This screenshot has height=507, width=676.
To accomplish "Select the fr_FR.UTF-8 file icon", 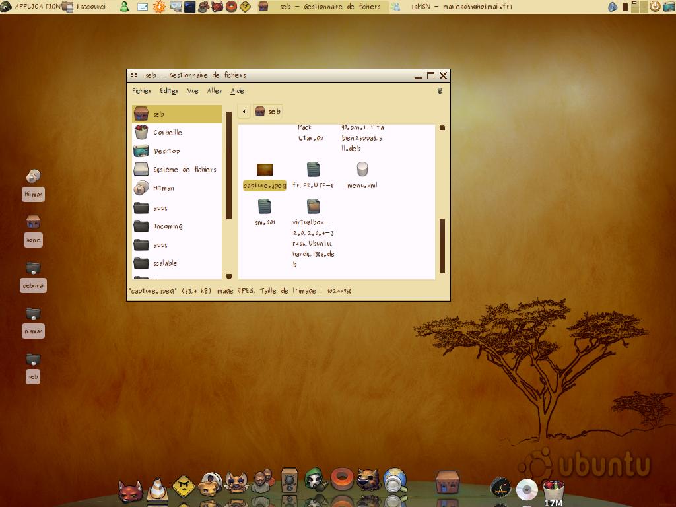I will (x=313, y=170).
